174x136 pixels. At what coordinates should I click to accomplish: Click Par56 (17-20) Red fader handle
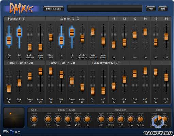click(x=9, y=89)
